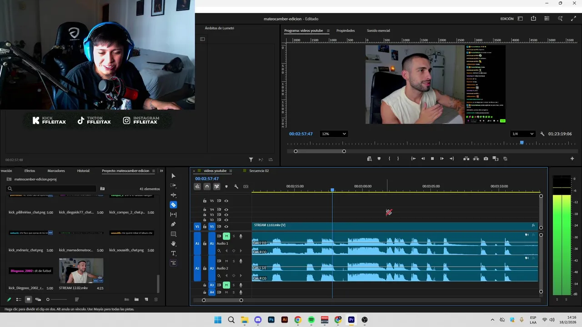Toggle solo on Audio 1 track
The width and height of the screenshot is (582, 327).
click(x=234, y=236)
